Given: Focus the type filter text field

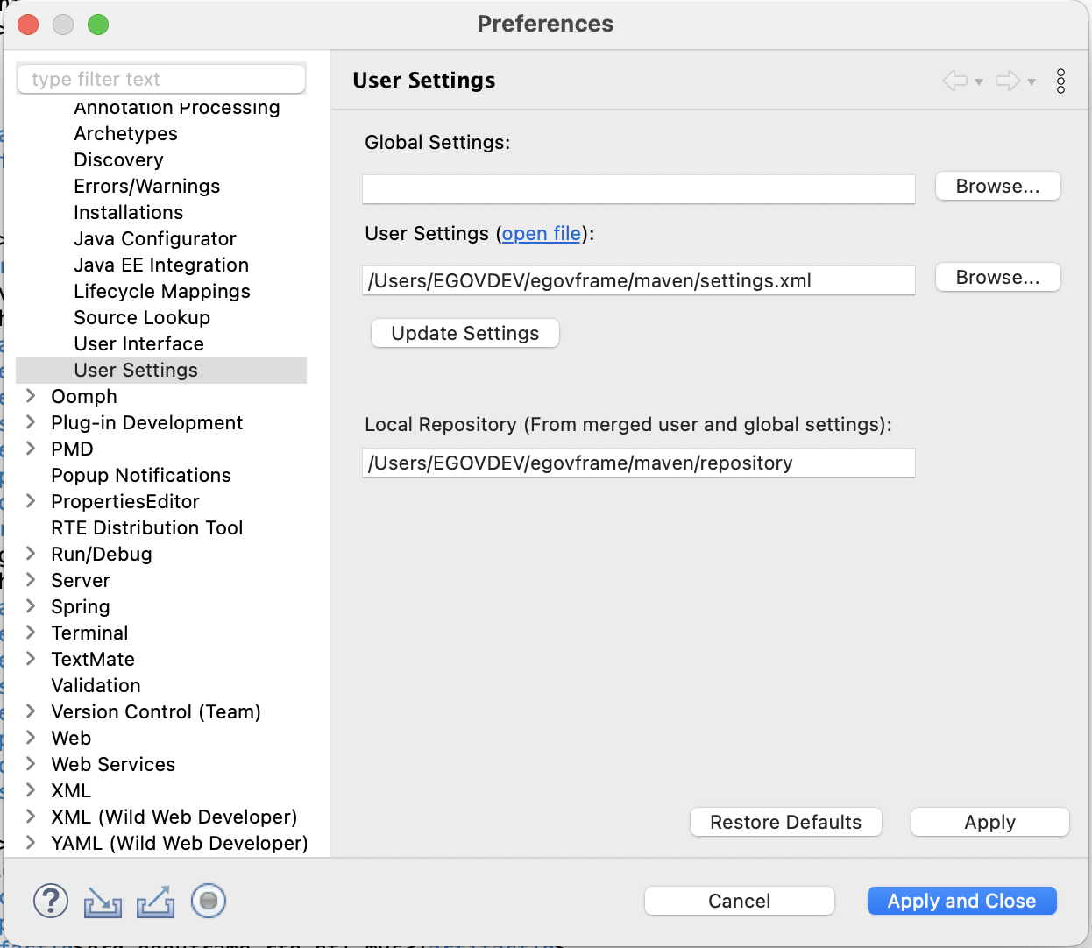Looking at the screenshot, I should 161,80.
